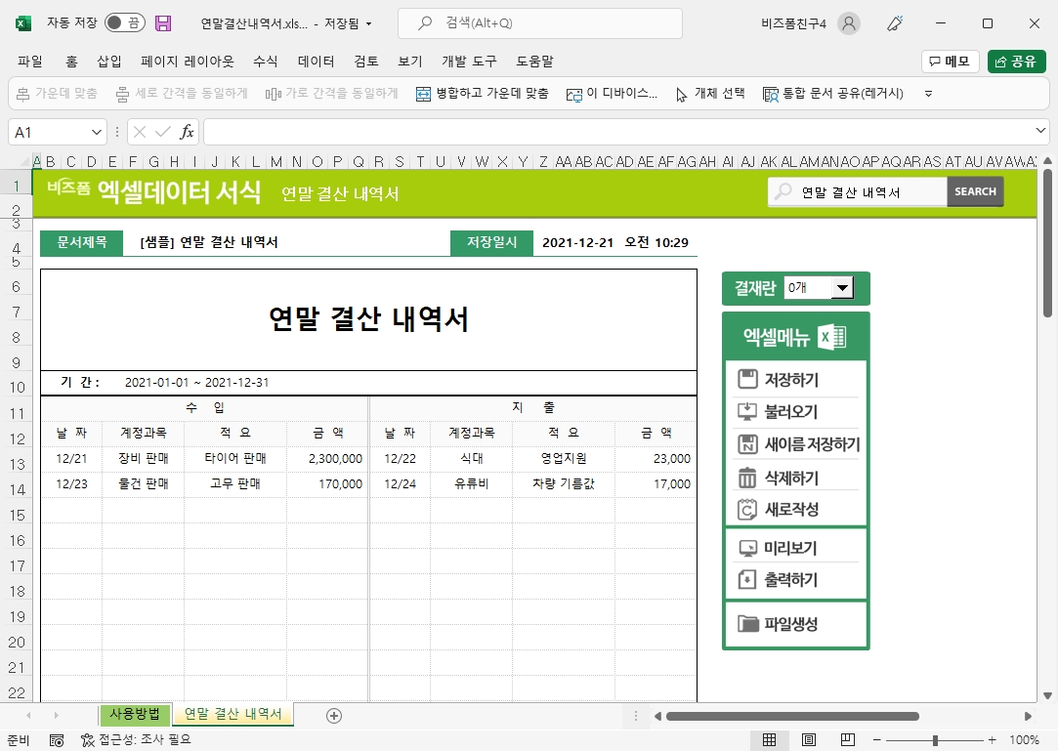1058x751 pixels.
Task: Switch to the 사용방법 sheet tab
Action: pos(134,714)
